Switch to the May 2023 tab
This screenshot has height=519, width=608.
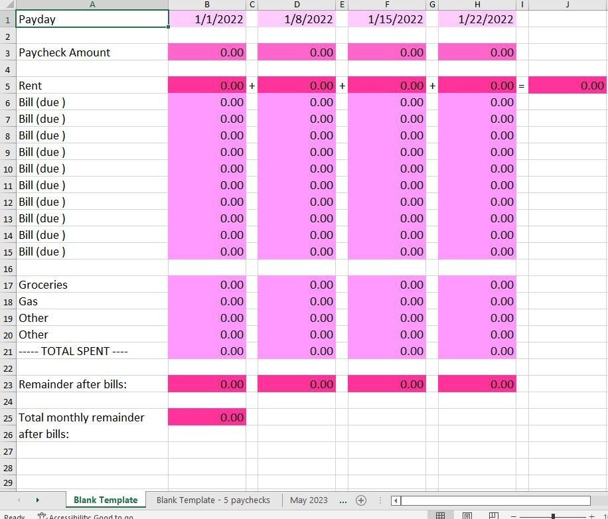point(308,500)
